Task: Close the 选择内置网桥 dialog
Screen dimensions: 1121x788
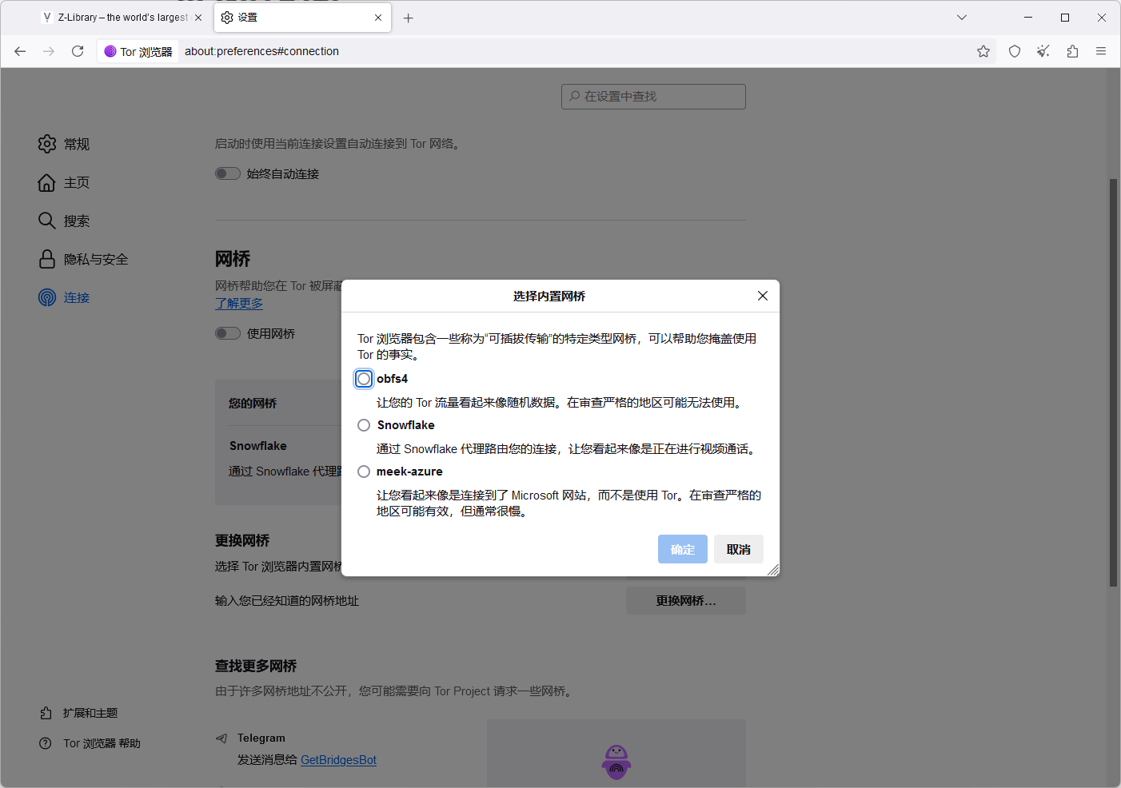Action: (763, 296)
